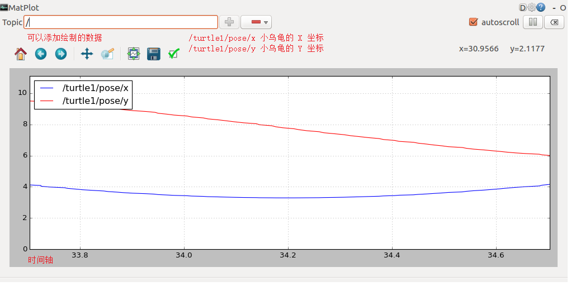Open the remove-topic dropdown arrow
This screenshot has width=571, height=286.
point(266,22)
